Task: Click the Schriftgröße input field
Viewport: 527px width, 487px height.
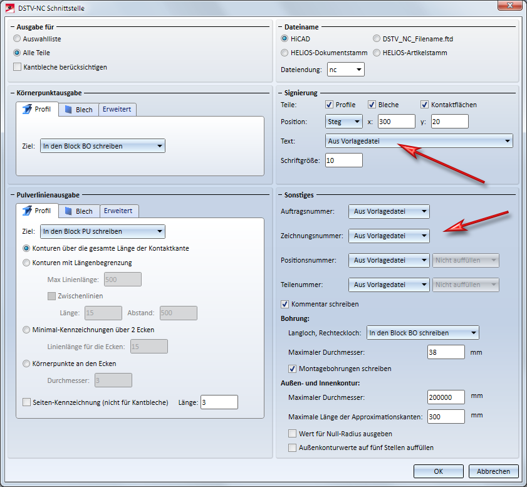Action: (x=344, y=160)
